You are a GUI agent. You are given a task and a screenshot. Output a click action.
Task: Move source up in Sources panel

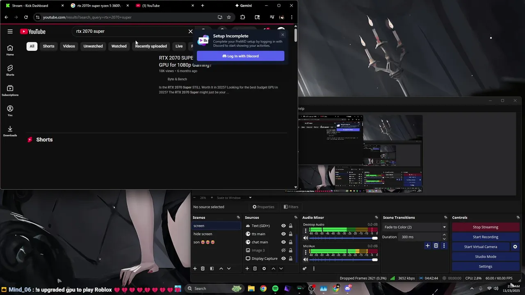273,268
